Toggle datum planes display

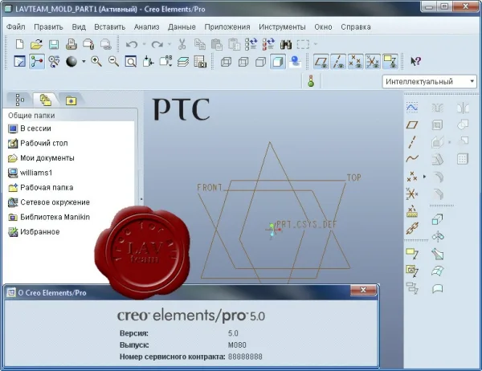tap(321, 62)
